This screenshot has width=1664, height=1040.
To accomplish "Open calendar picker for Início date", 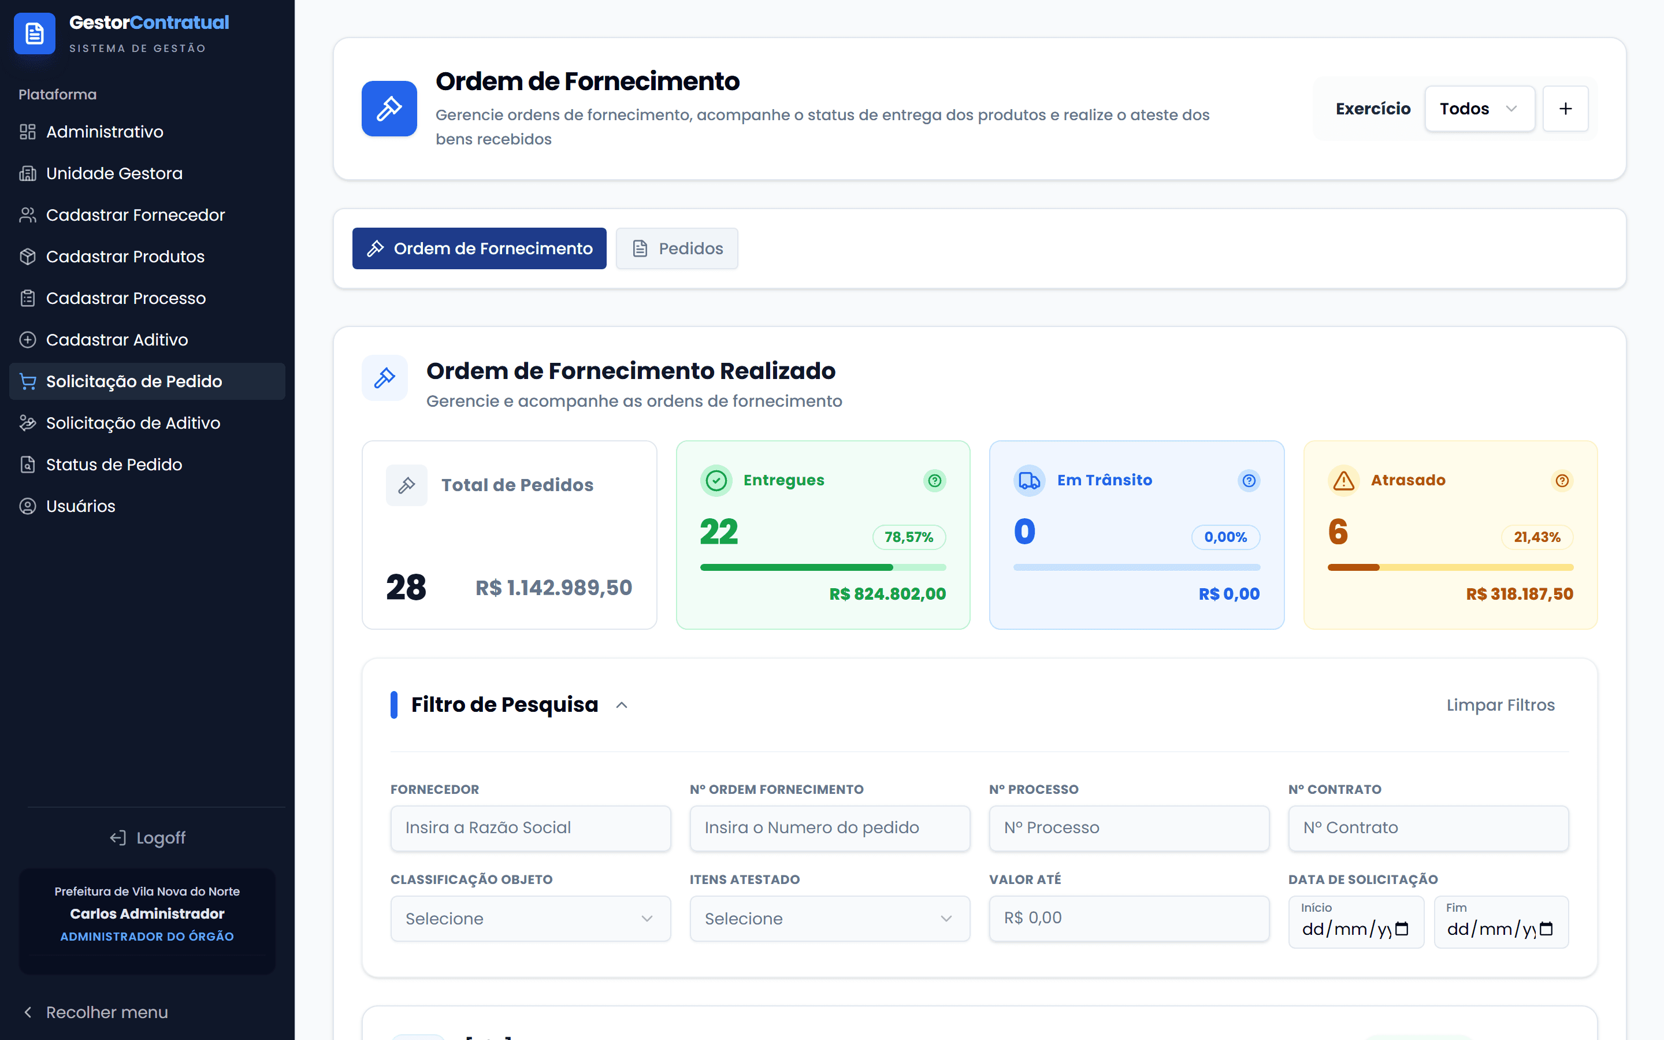I will (1401, 929).
